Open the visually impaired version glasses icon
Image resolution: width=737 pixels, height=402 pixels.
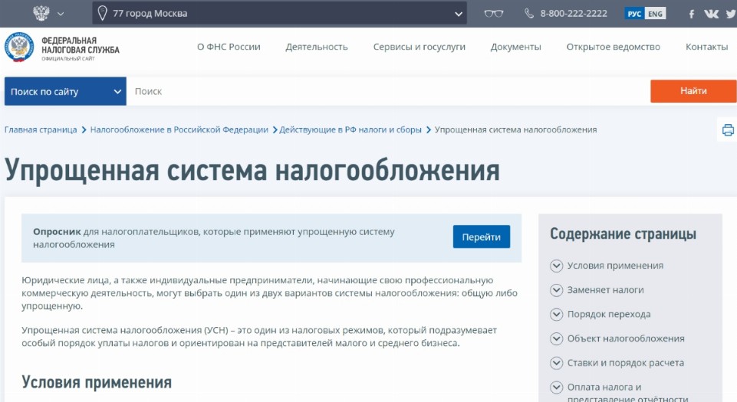click(x=494, y=13)
